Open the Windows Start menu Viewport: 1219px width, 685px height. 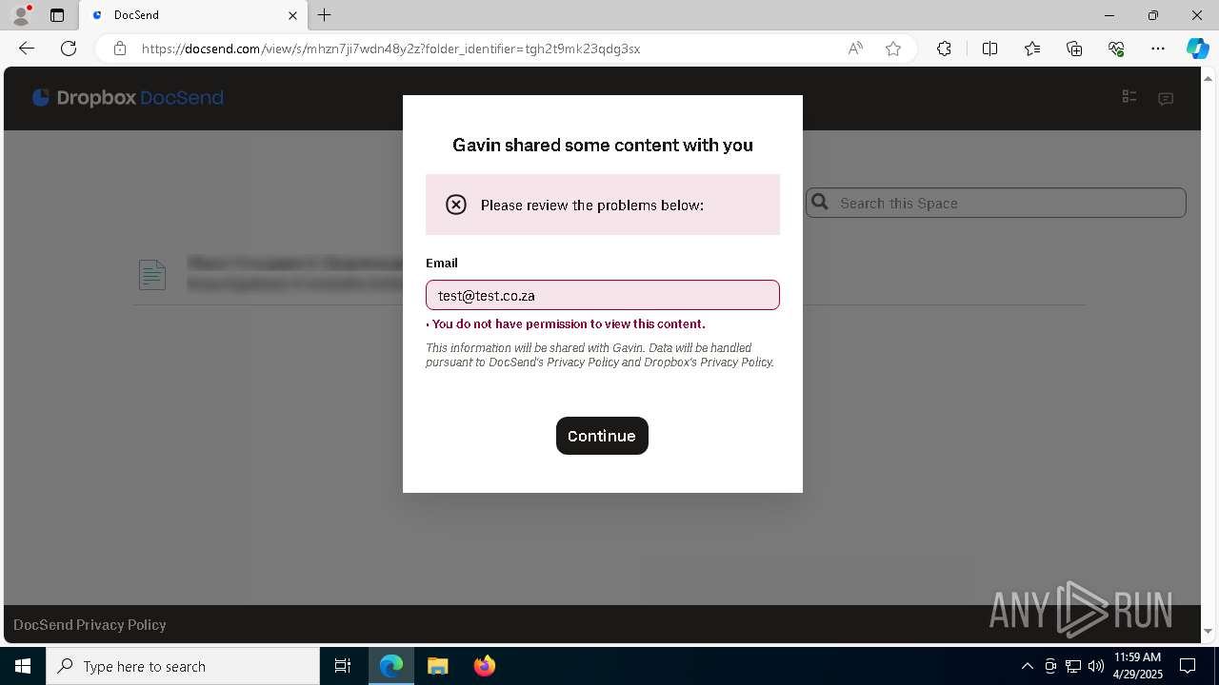23,666
